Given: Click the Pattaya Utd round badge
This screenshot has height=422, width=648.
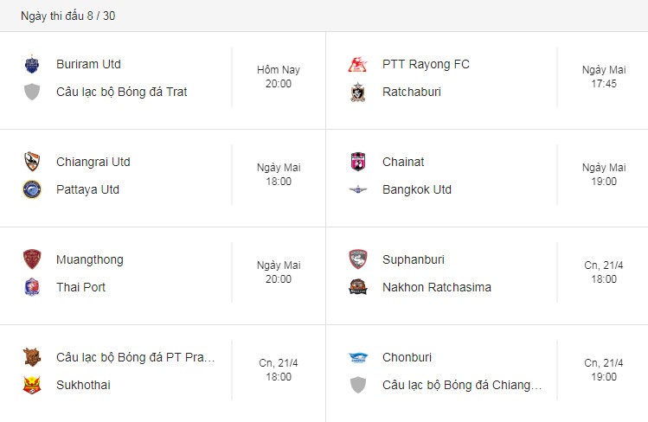Looking at the screenshot, I should tap(32, 189).
